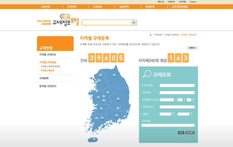Focus the 시행일 end date field
233x147 pixels.
pos(183,114)
